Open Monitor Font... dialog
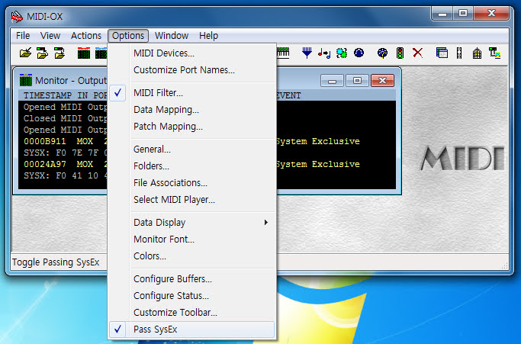The image size is (521, 344). [x=191, y=240]
